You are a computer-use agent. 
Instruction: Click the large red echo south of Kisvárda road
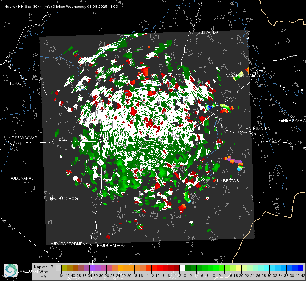[145, 71]
